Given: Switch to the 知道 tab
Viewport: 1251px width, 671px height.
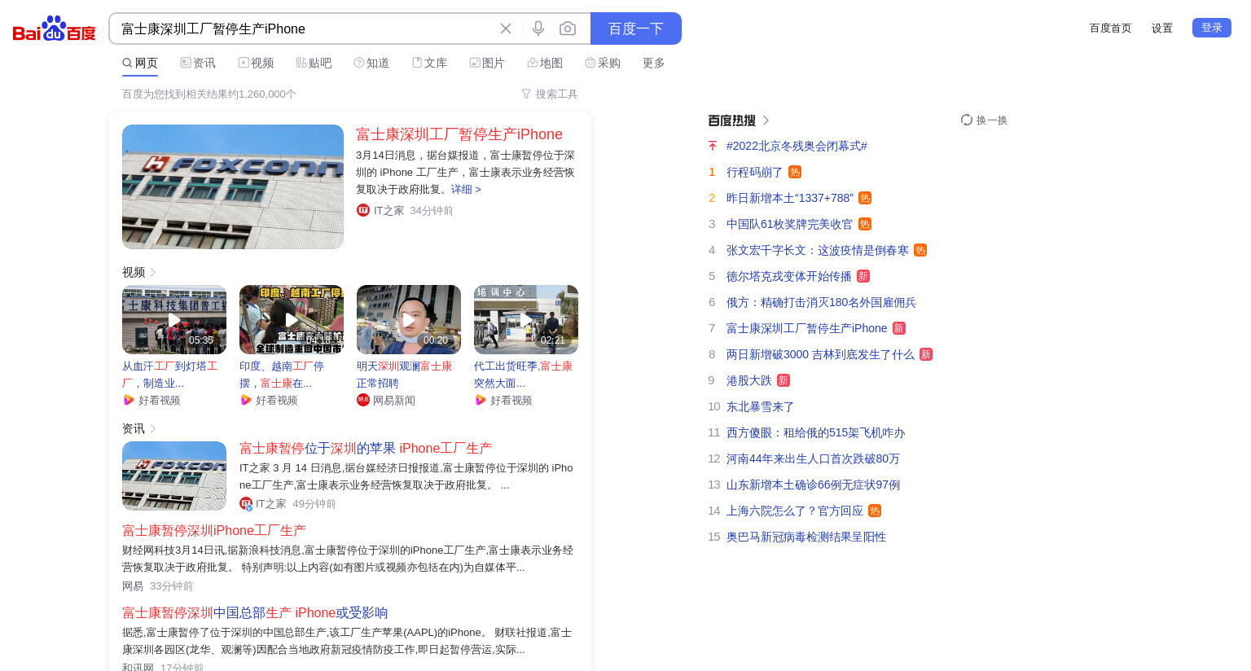Looking at the screenshot, I should (371, 63).
